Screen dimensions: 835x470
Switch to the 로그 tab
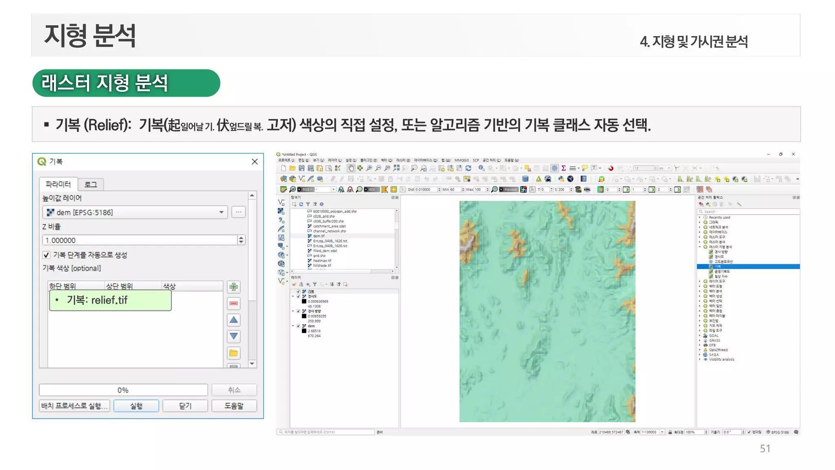(x=91, y=184)
